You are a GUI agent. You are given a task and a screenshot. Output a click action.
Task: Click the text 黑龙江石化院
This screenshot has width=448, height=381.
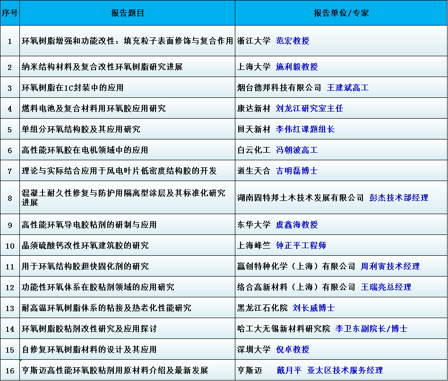point(262,308)
